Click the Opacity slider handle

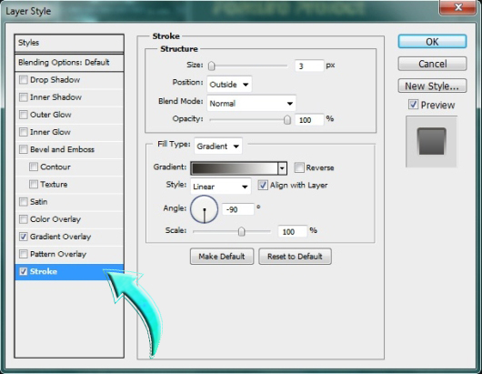(286, 119)
